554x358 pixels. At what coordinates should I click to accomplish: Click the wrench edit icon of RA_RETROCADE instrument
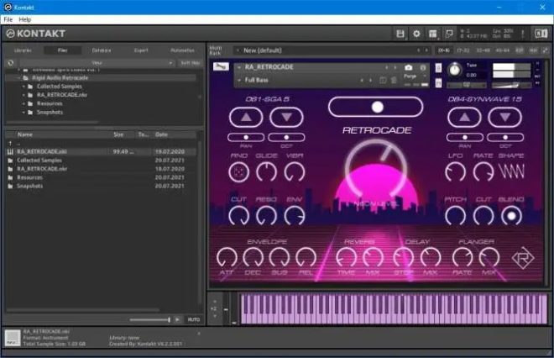[221, 66]
